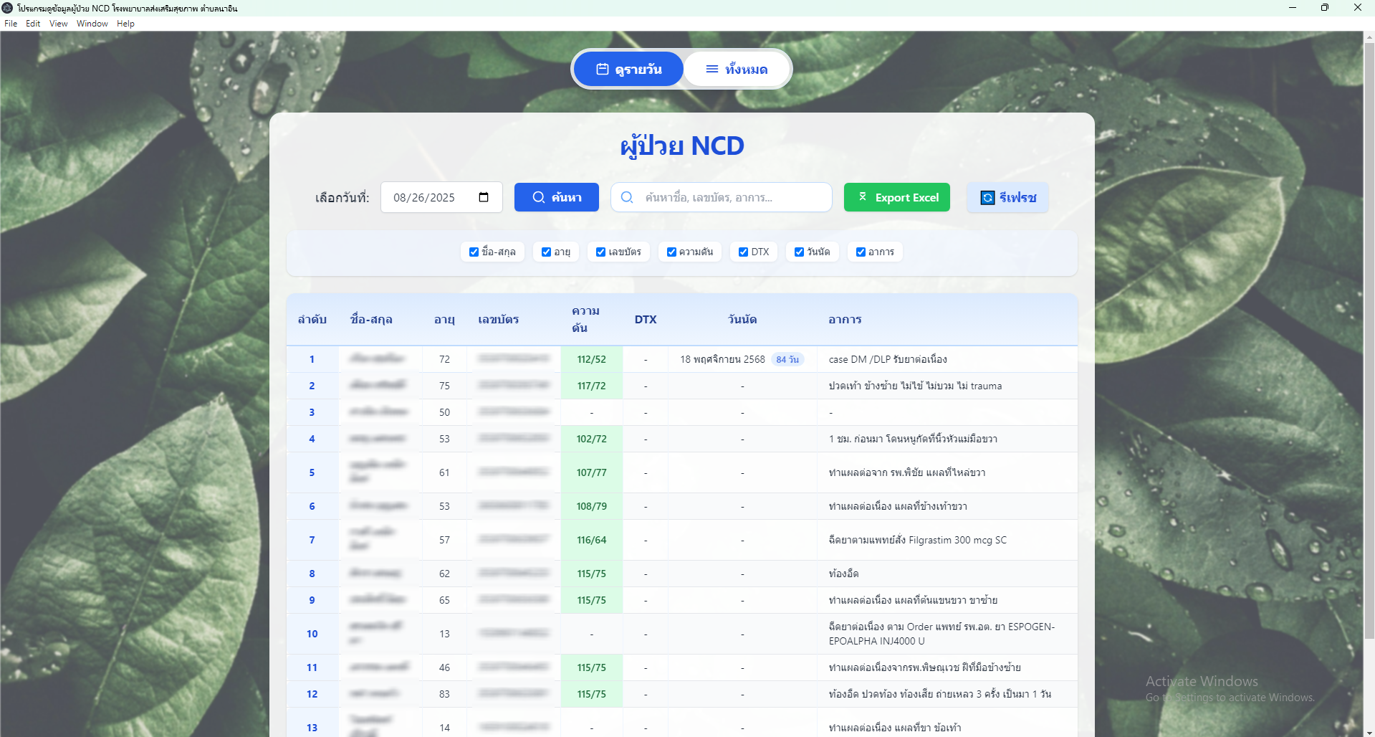Uncheck the ชื่อ-สกุล column checkbox

pyautogui.click(x=474, y=252)
